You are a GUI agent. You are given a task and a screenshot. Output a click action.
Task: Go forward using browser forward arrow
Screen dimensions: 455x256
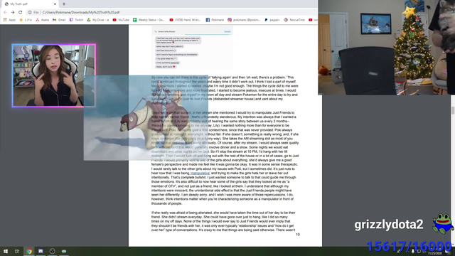point(13,12)
